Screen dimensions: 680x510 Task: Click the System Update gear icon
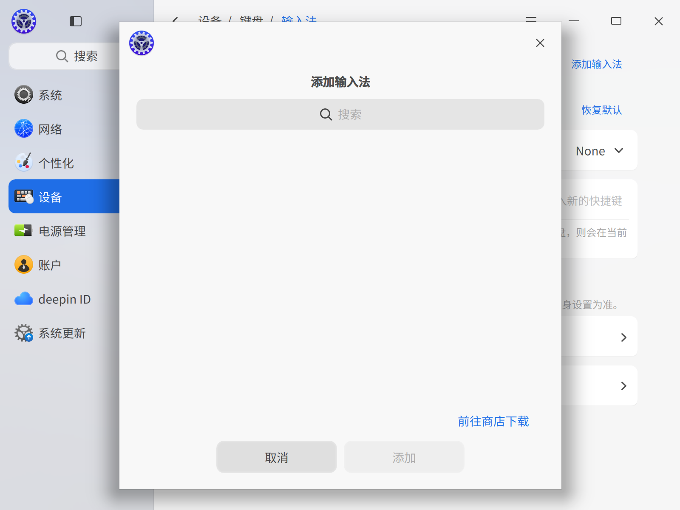[x=24, y=333]
